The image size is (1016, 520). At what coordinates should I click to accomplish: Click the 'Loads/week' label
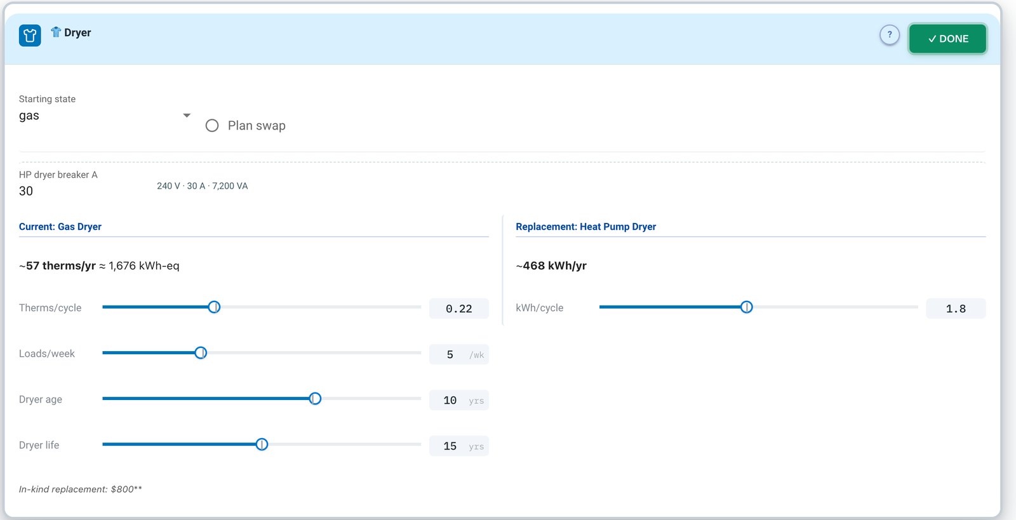(x=47, y=354)
